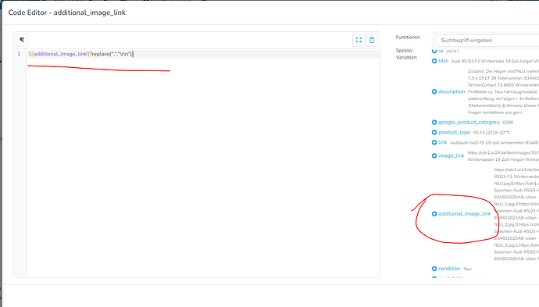The image size is (539, 307).
Task: Insert the title variable via plus icon
Action: pos(434,61)
